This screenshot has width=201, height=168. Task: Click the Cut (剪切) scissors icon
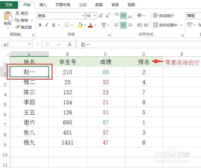coord(17,13)
